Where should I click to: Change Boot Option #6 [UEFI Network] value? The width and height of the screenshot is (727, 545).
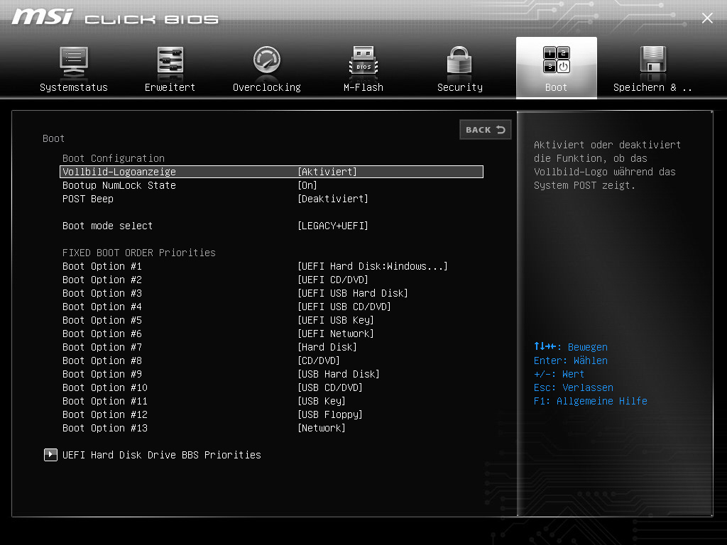point(336,334)
